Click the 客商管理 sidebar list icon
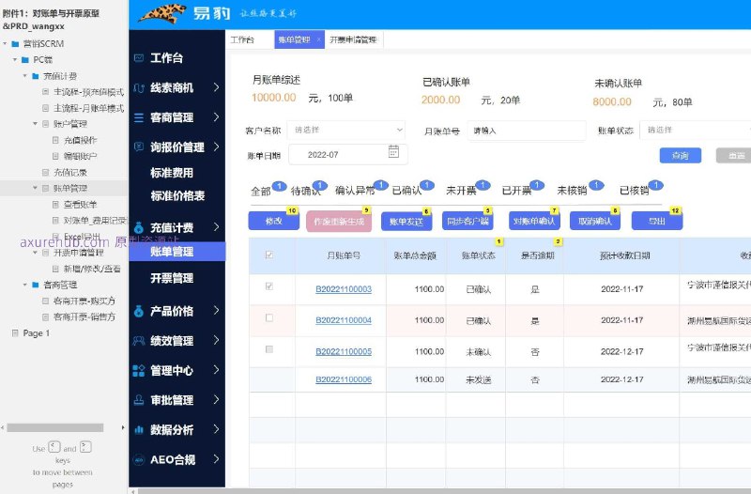This screenshot has height=494, width=751. 139,117
